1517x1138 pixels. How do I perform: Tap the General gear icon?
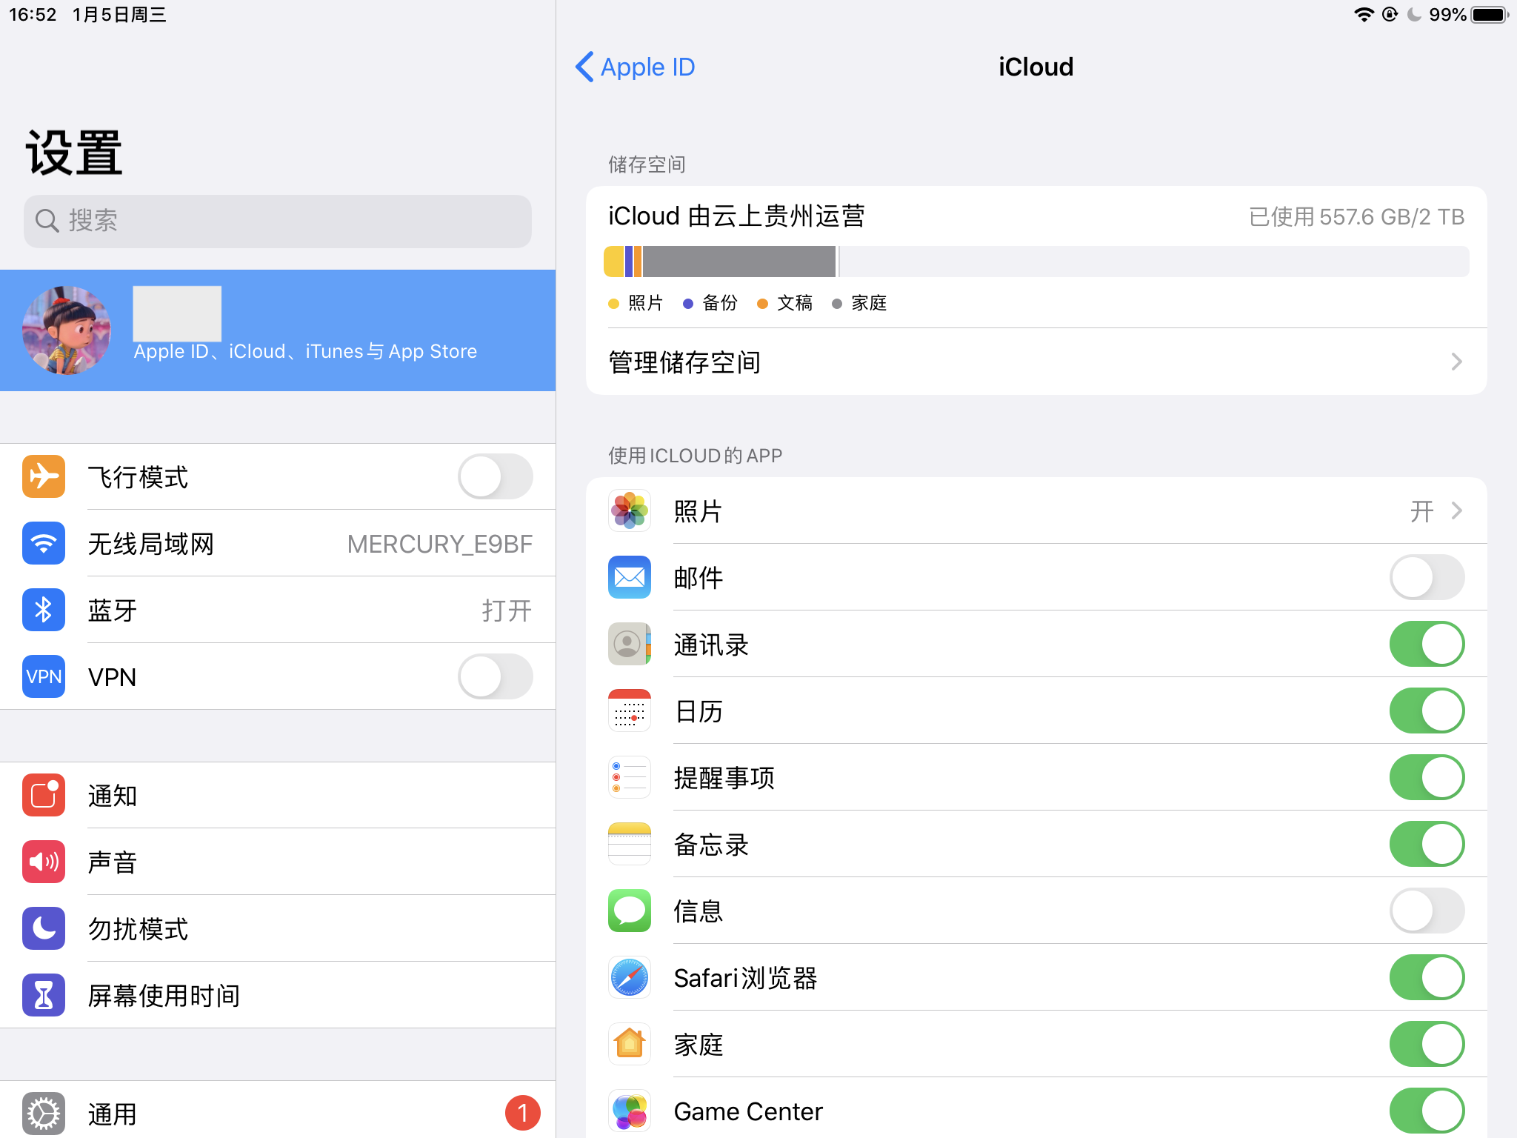[x=44, y=1114]
